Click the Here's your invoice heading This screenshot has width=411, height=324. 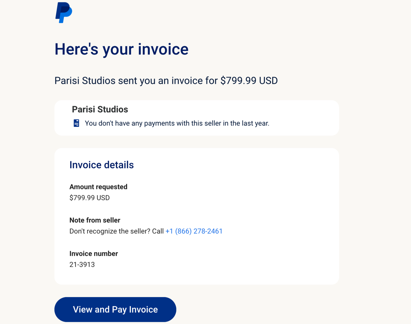pyautogui.click(x=121, y=49)
